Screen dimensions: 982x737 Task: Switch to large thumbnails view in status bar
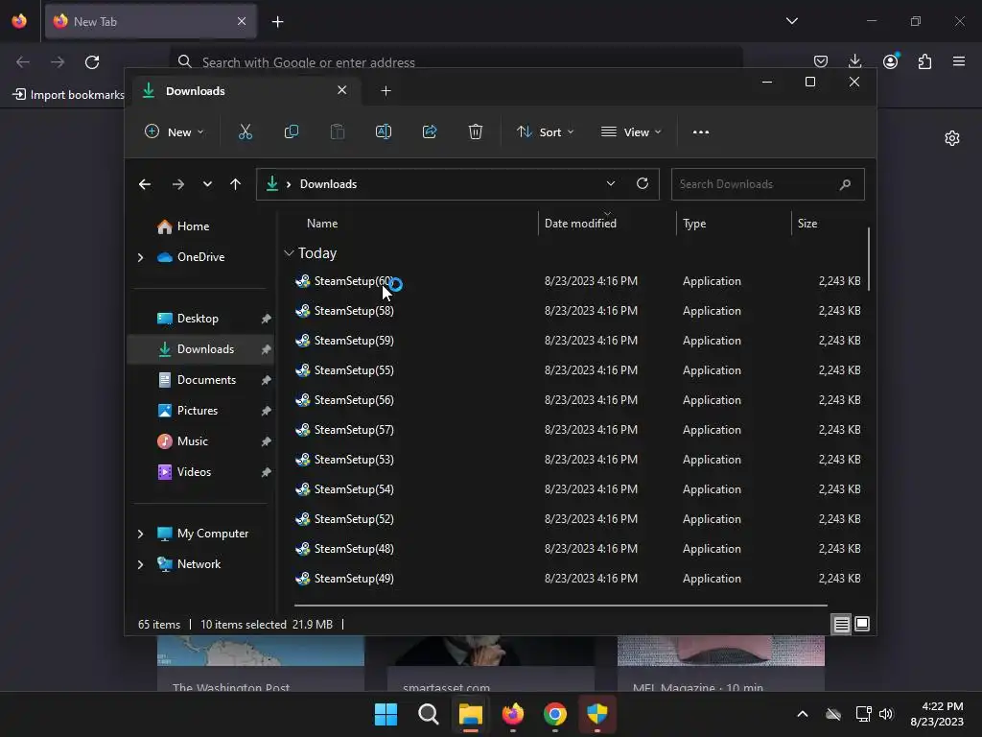click(862, 624)
